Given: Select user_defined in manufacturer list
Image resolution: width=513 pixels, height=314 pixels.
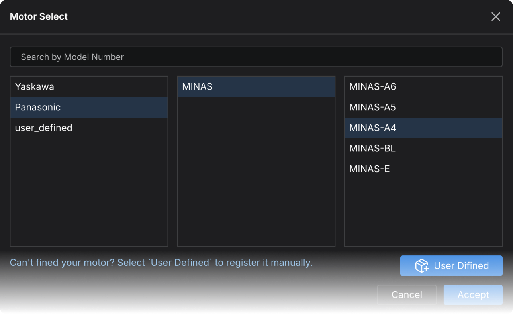Looking at the screenshot, I should point(89,128).
